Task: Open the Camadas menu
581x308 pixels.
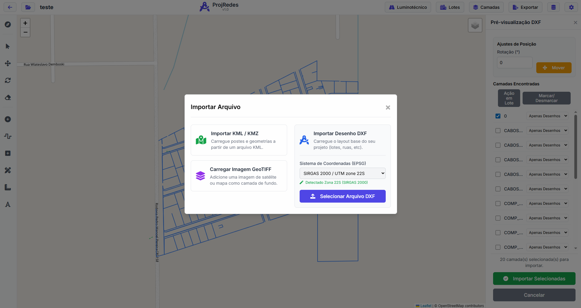Action: point(486,7)
